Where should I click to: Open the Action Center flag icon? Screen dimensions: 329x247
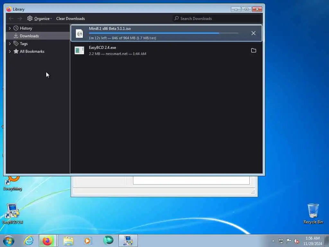289,241
